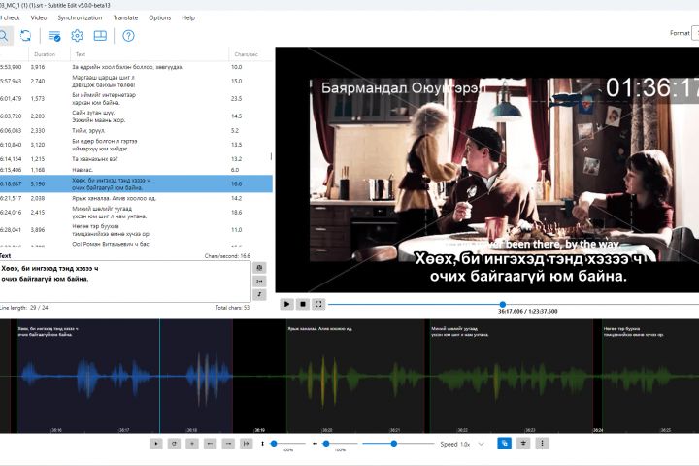Screen dimensions: 699x466
Task: Select subtitle row with duration 1,573
Action: click(136, 99)
